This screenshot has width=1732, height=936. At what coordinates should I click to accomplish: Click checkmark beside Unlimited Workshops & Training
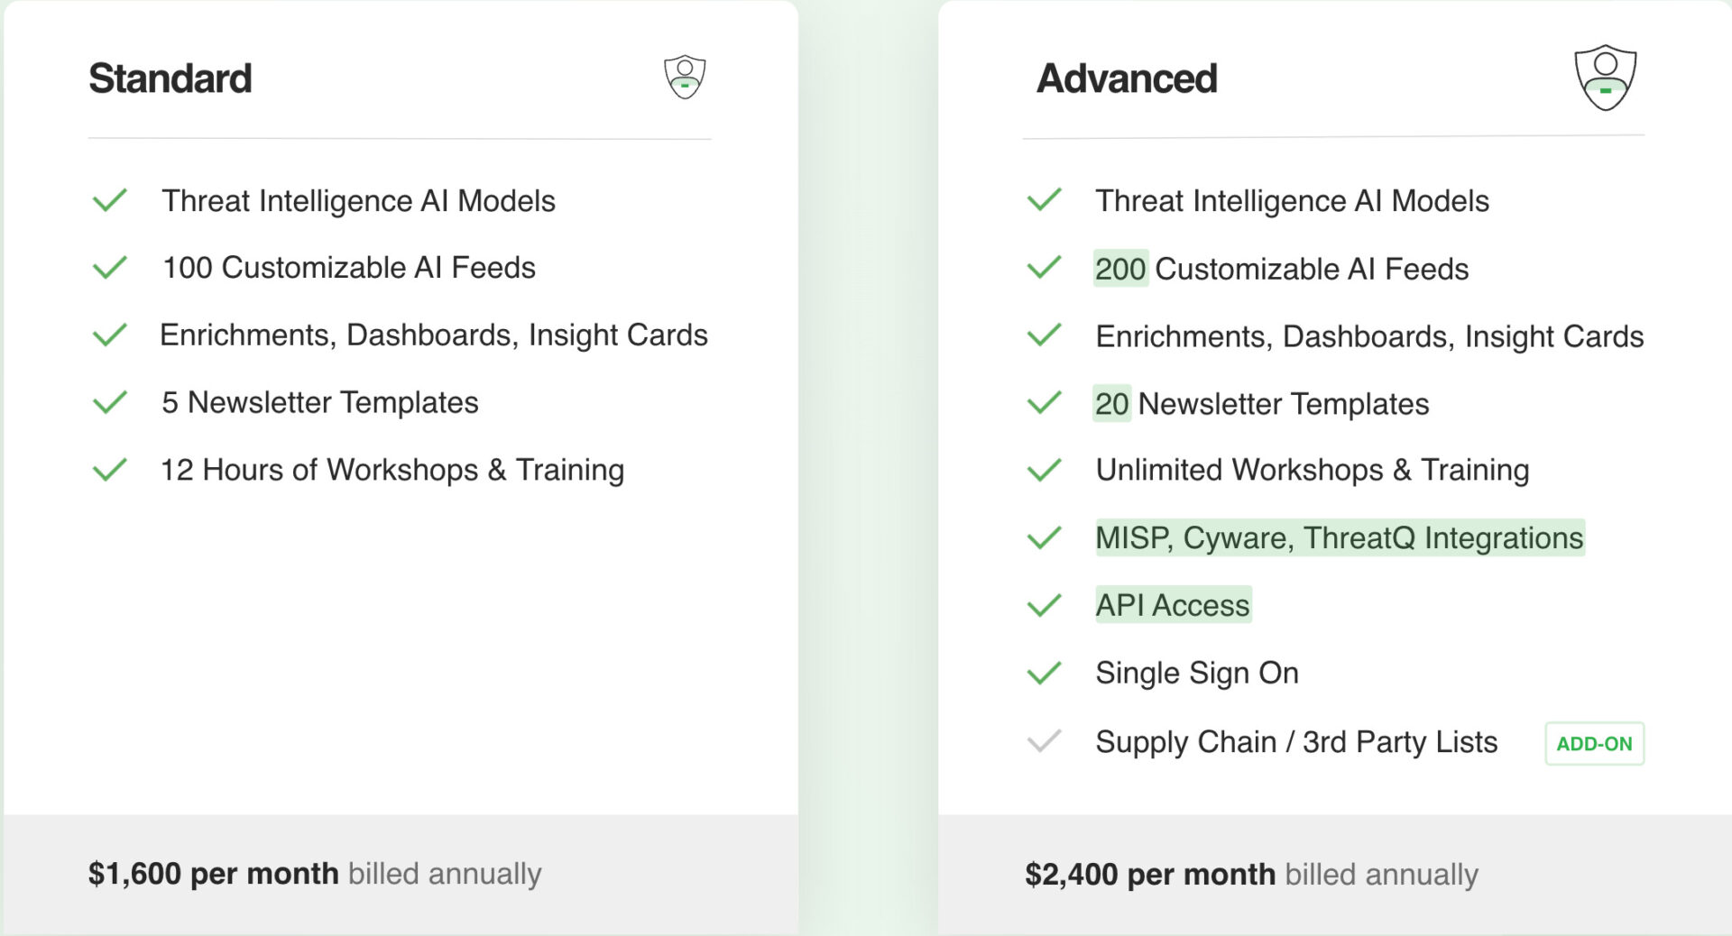point(1045,470)
